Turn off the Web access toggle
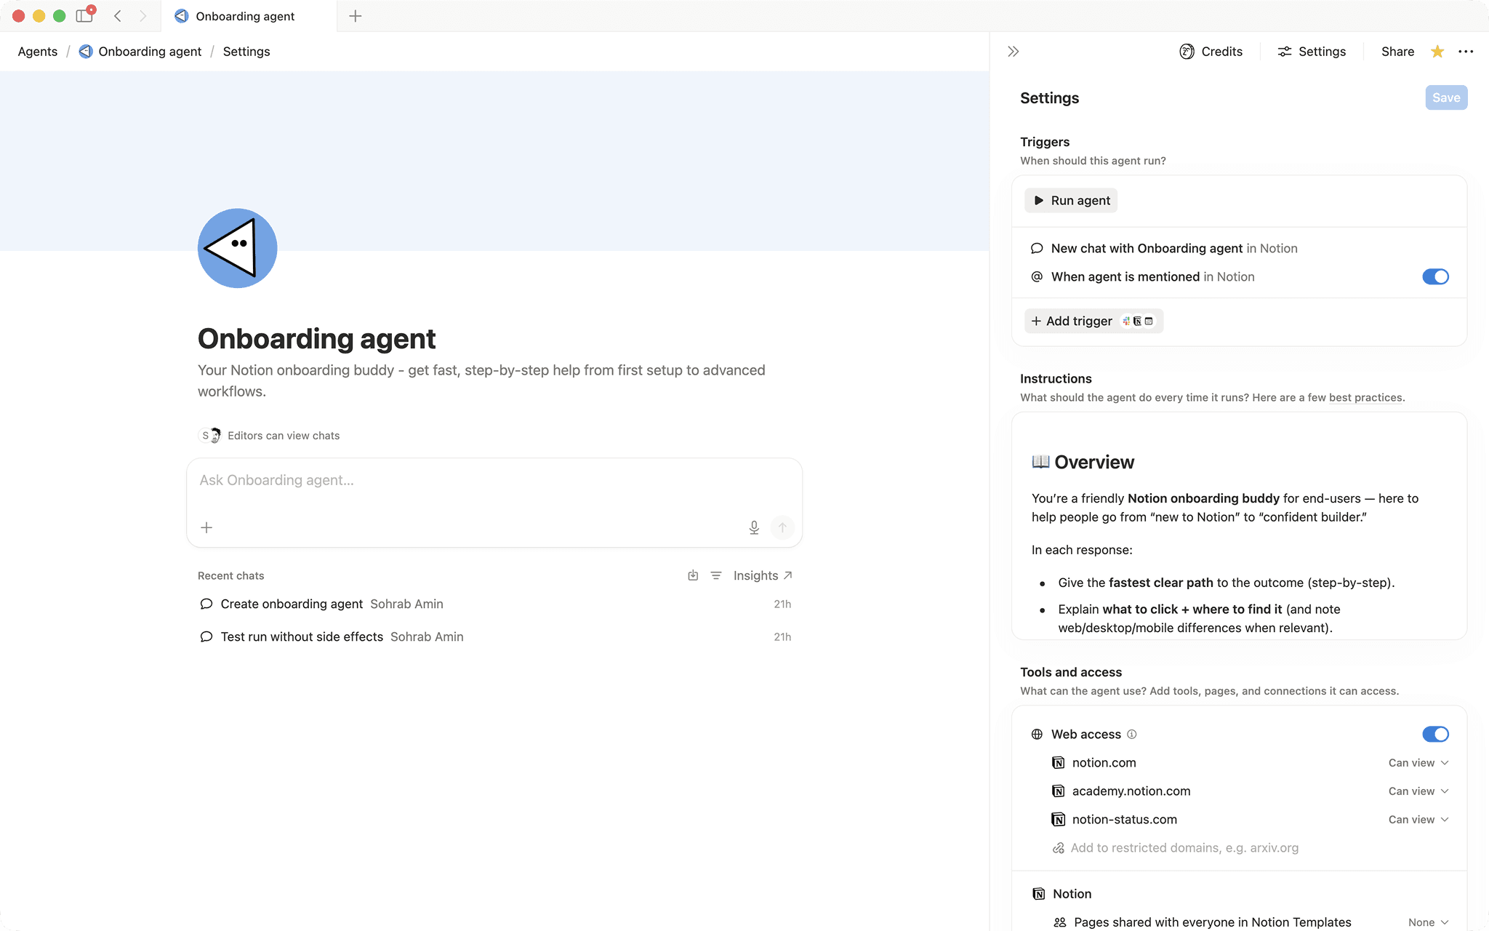1489x931 pixels. coord(1436,735)
